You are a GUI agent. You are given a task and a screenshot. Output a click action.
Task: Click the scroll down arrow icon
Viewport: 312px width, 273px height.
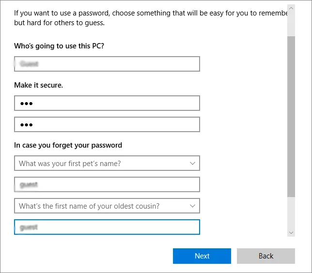pos(291,233)
